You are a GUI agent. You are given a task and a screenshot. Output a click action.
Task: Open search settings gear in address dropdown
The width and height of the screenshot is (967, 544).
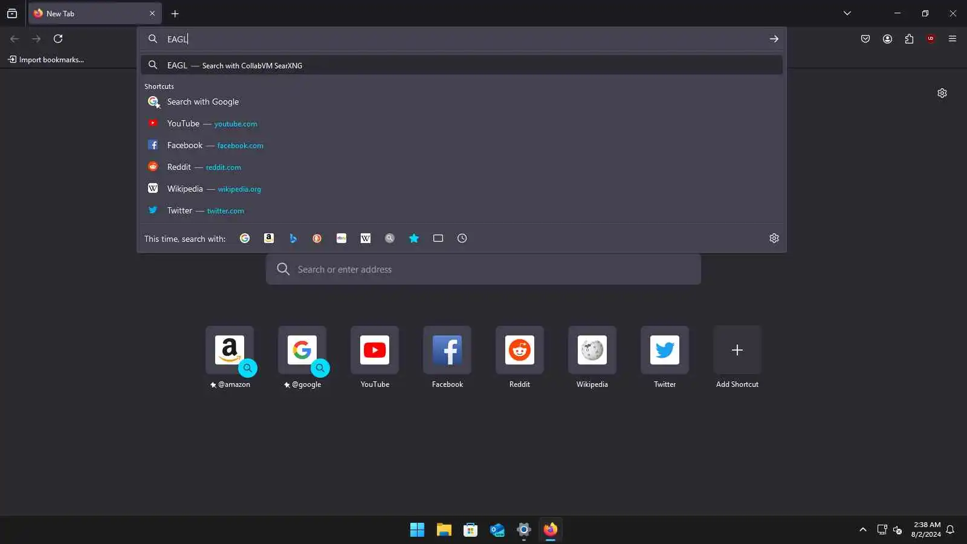tap(774, 238)
